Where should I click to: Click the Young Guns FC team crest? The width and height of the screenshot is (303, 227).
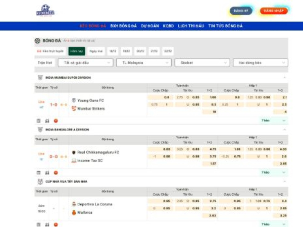click(74, 100)
